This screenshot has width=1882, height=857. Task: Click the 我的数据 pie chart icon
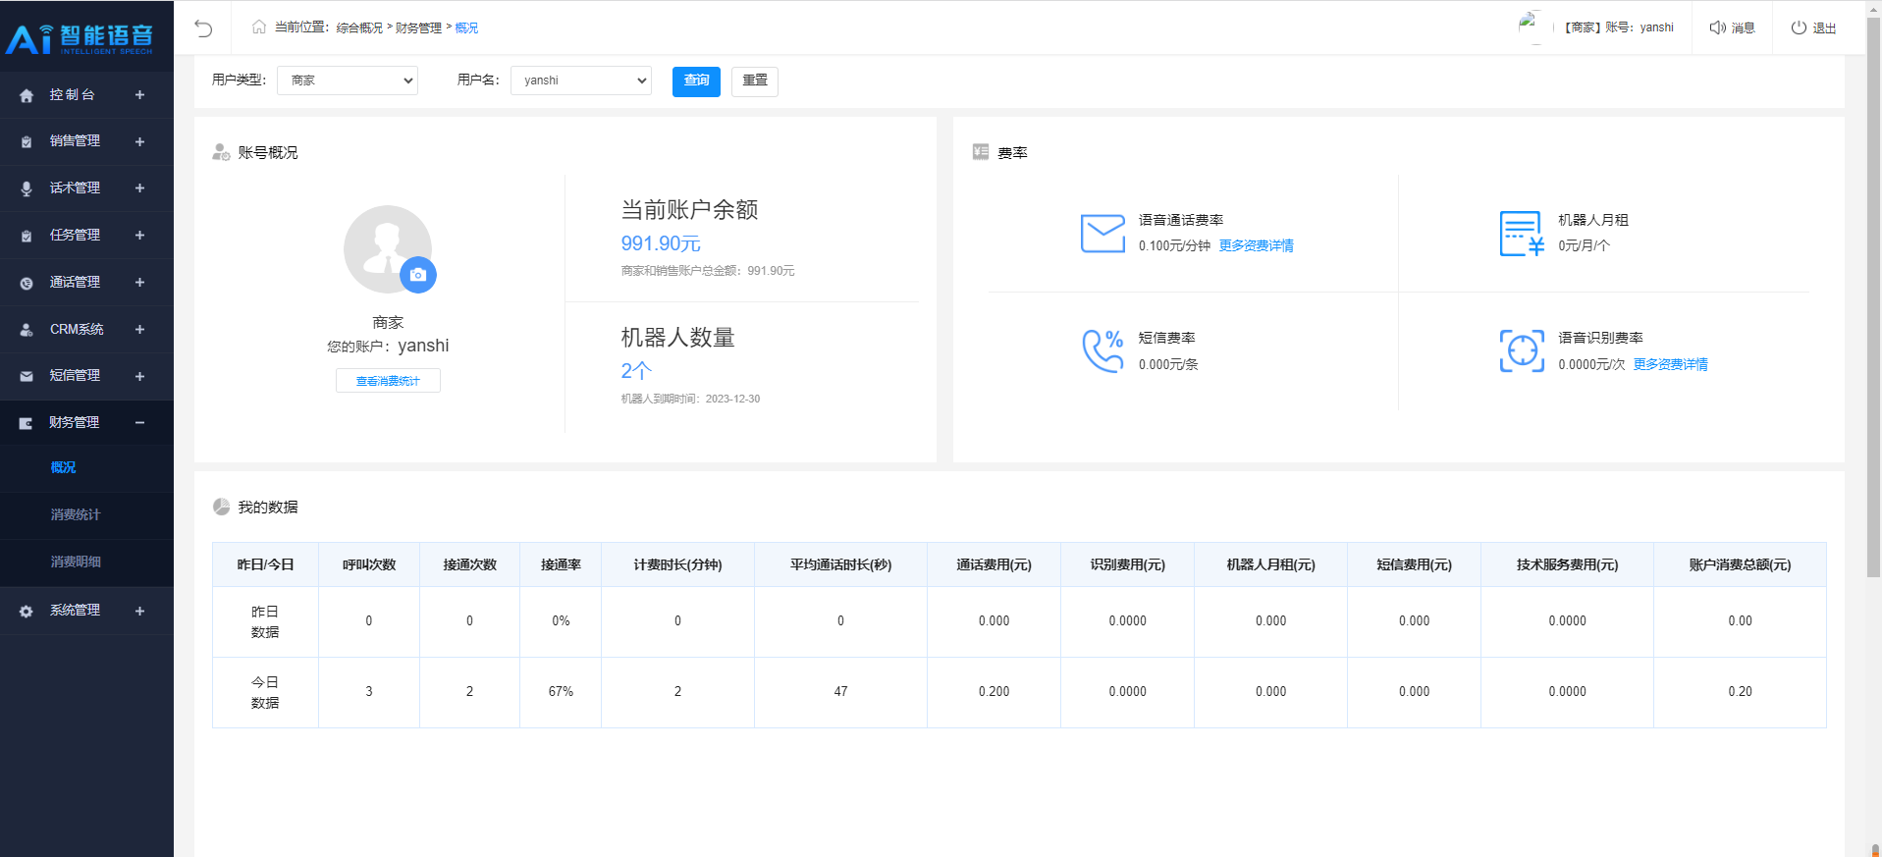coord(221,507)
